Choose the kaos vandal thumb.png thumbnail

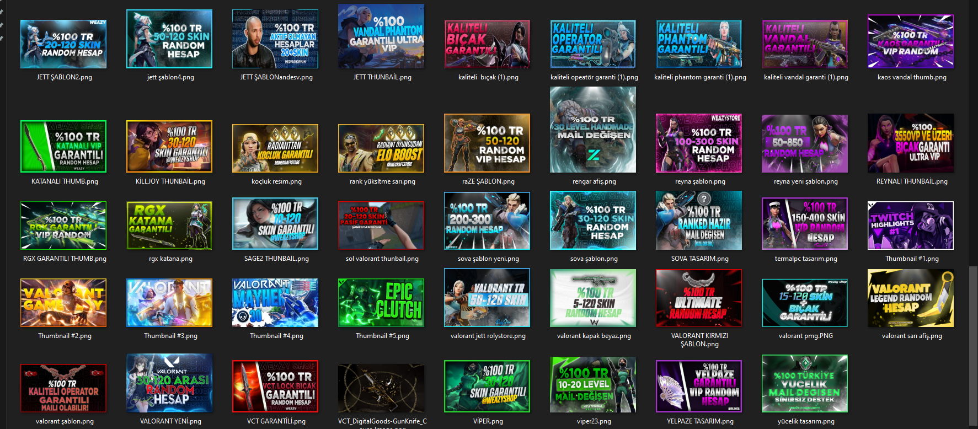911,41
